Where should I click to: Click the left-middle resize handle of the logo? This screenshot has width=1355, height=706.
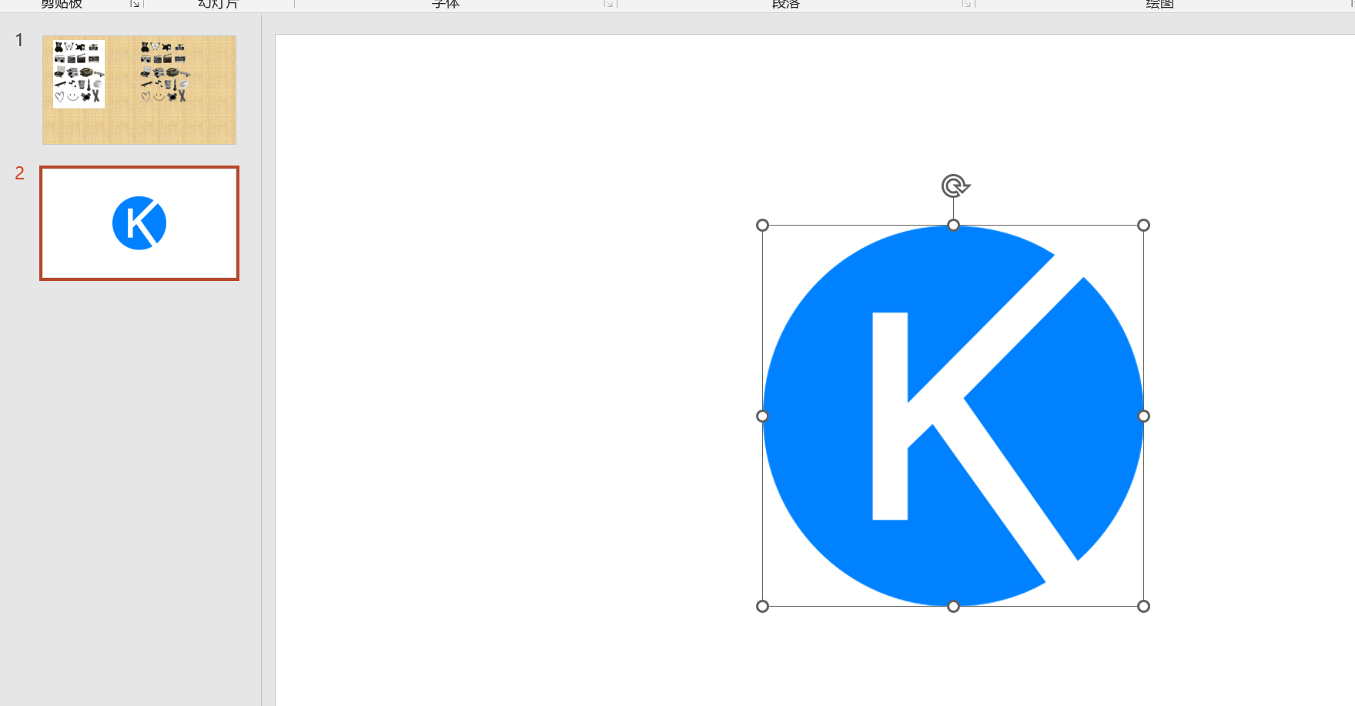click(762, 416)
